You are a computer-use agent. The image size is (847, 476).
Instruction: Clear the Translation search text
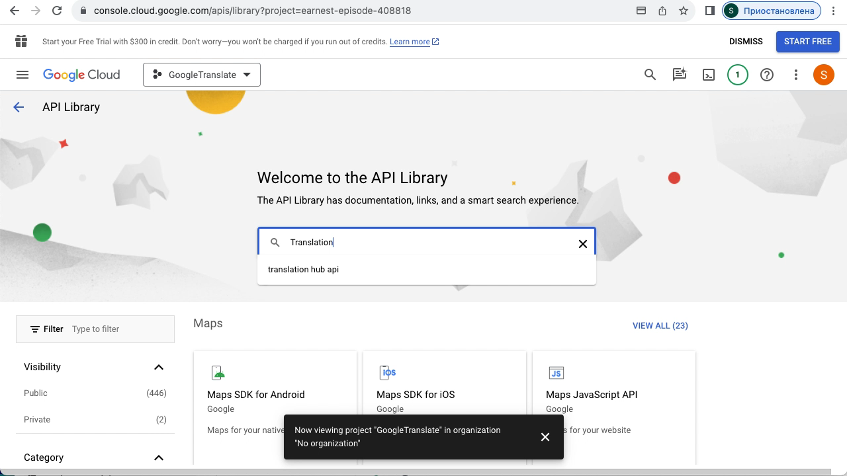(582, 244)
